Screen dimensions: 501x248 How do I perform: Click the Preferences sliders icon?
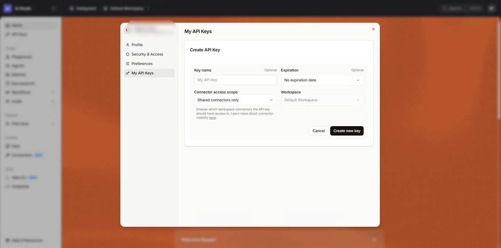pyautogui.click(x=128, y=64)
